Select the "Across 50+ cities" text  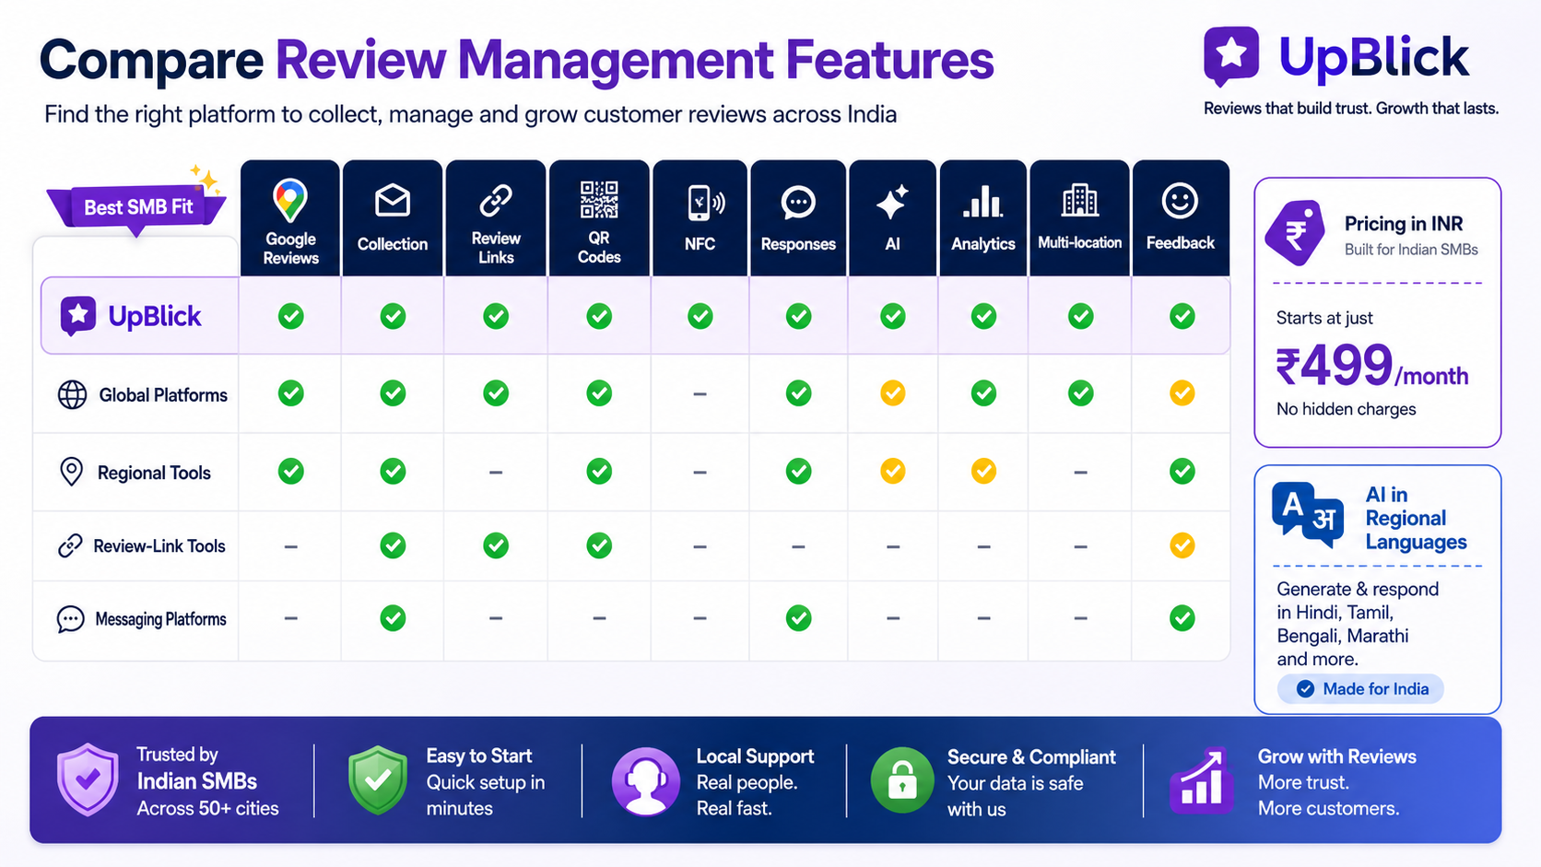(207, 809)
